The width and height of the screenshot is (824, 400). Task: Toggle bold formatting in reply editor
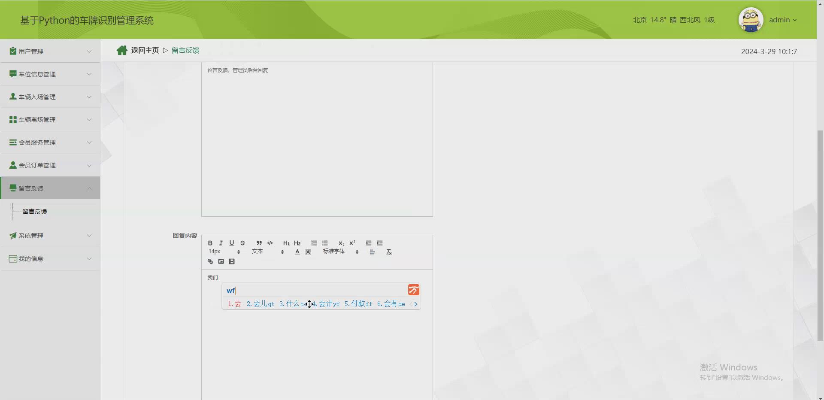pyautogui.click(x=210, y=243)
